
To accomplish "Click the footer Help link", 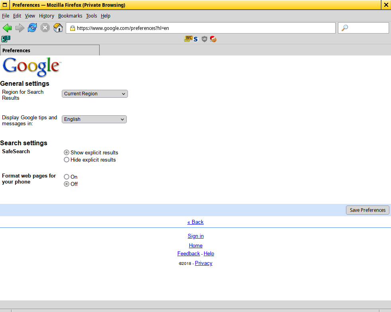I will pos(209,253).
